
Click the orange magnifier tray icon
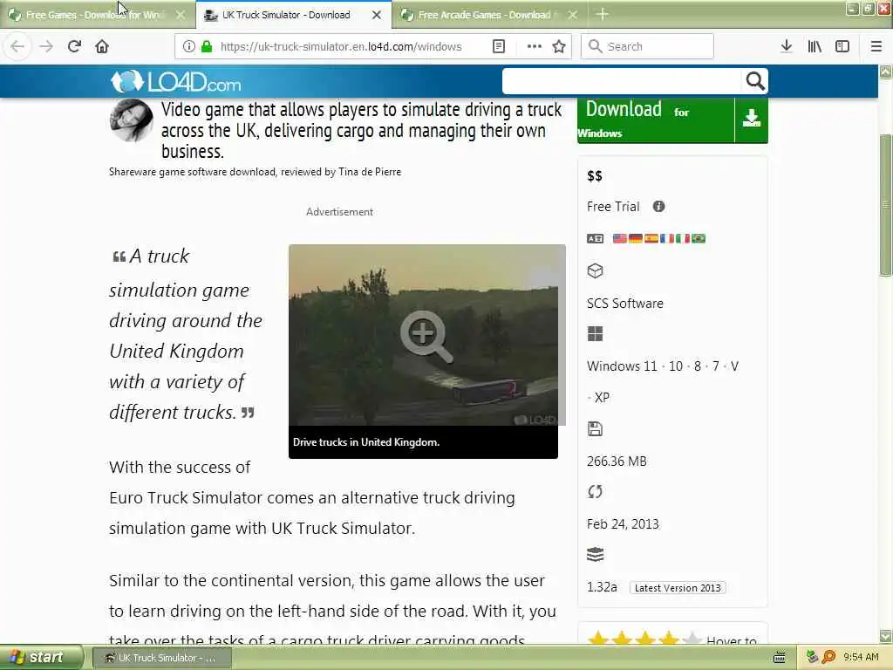coord(828,657)
